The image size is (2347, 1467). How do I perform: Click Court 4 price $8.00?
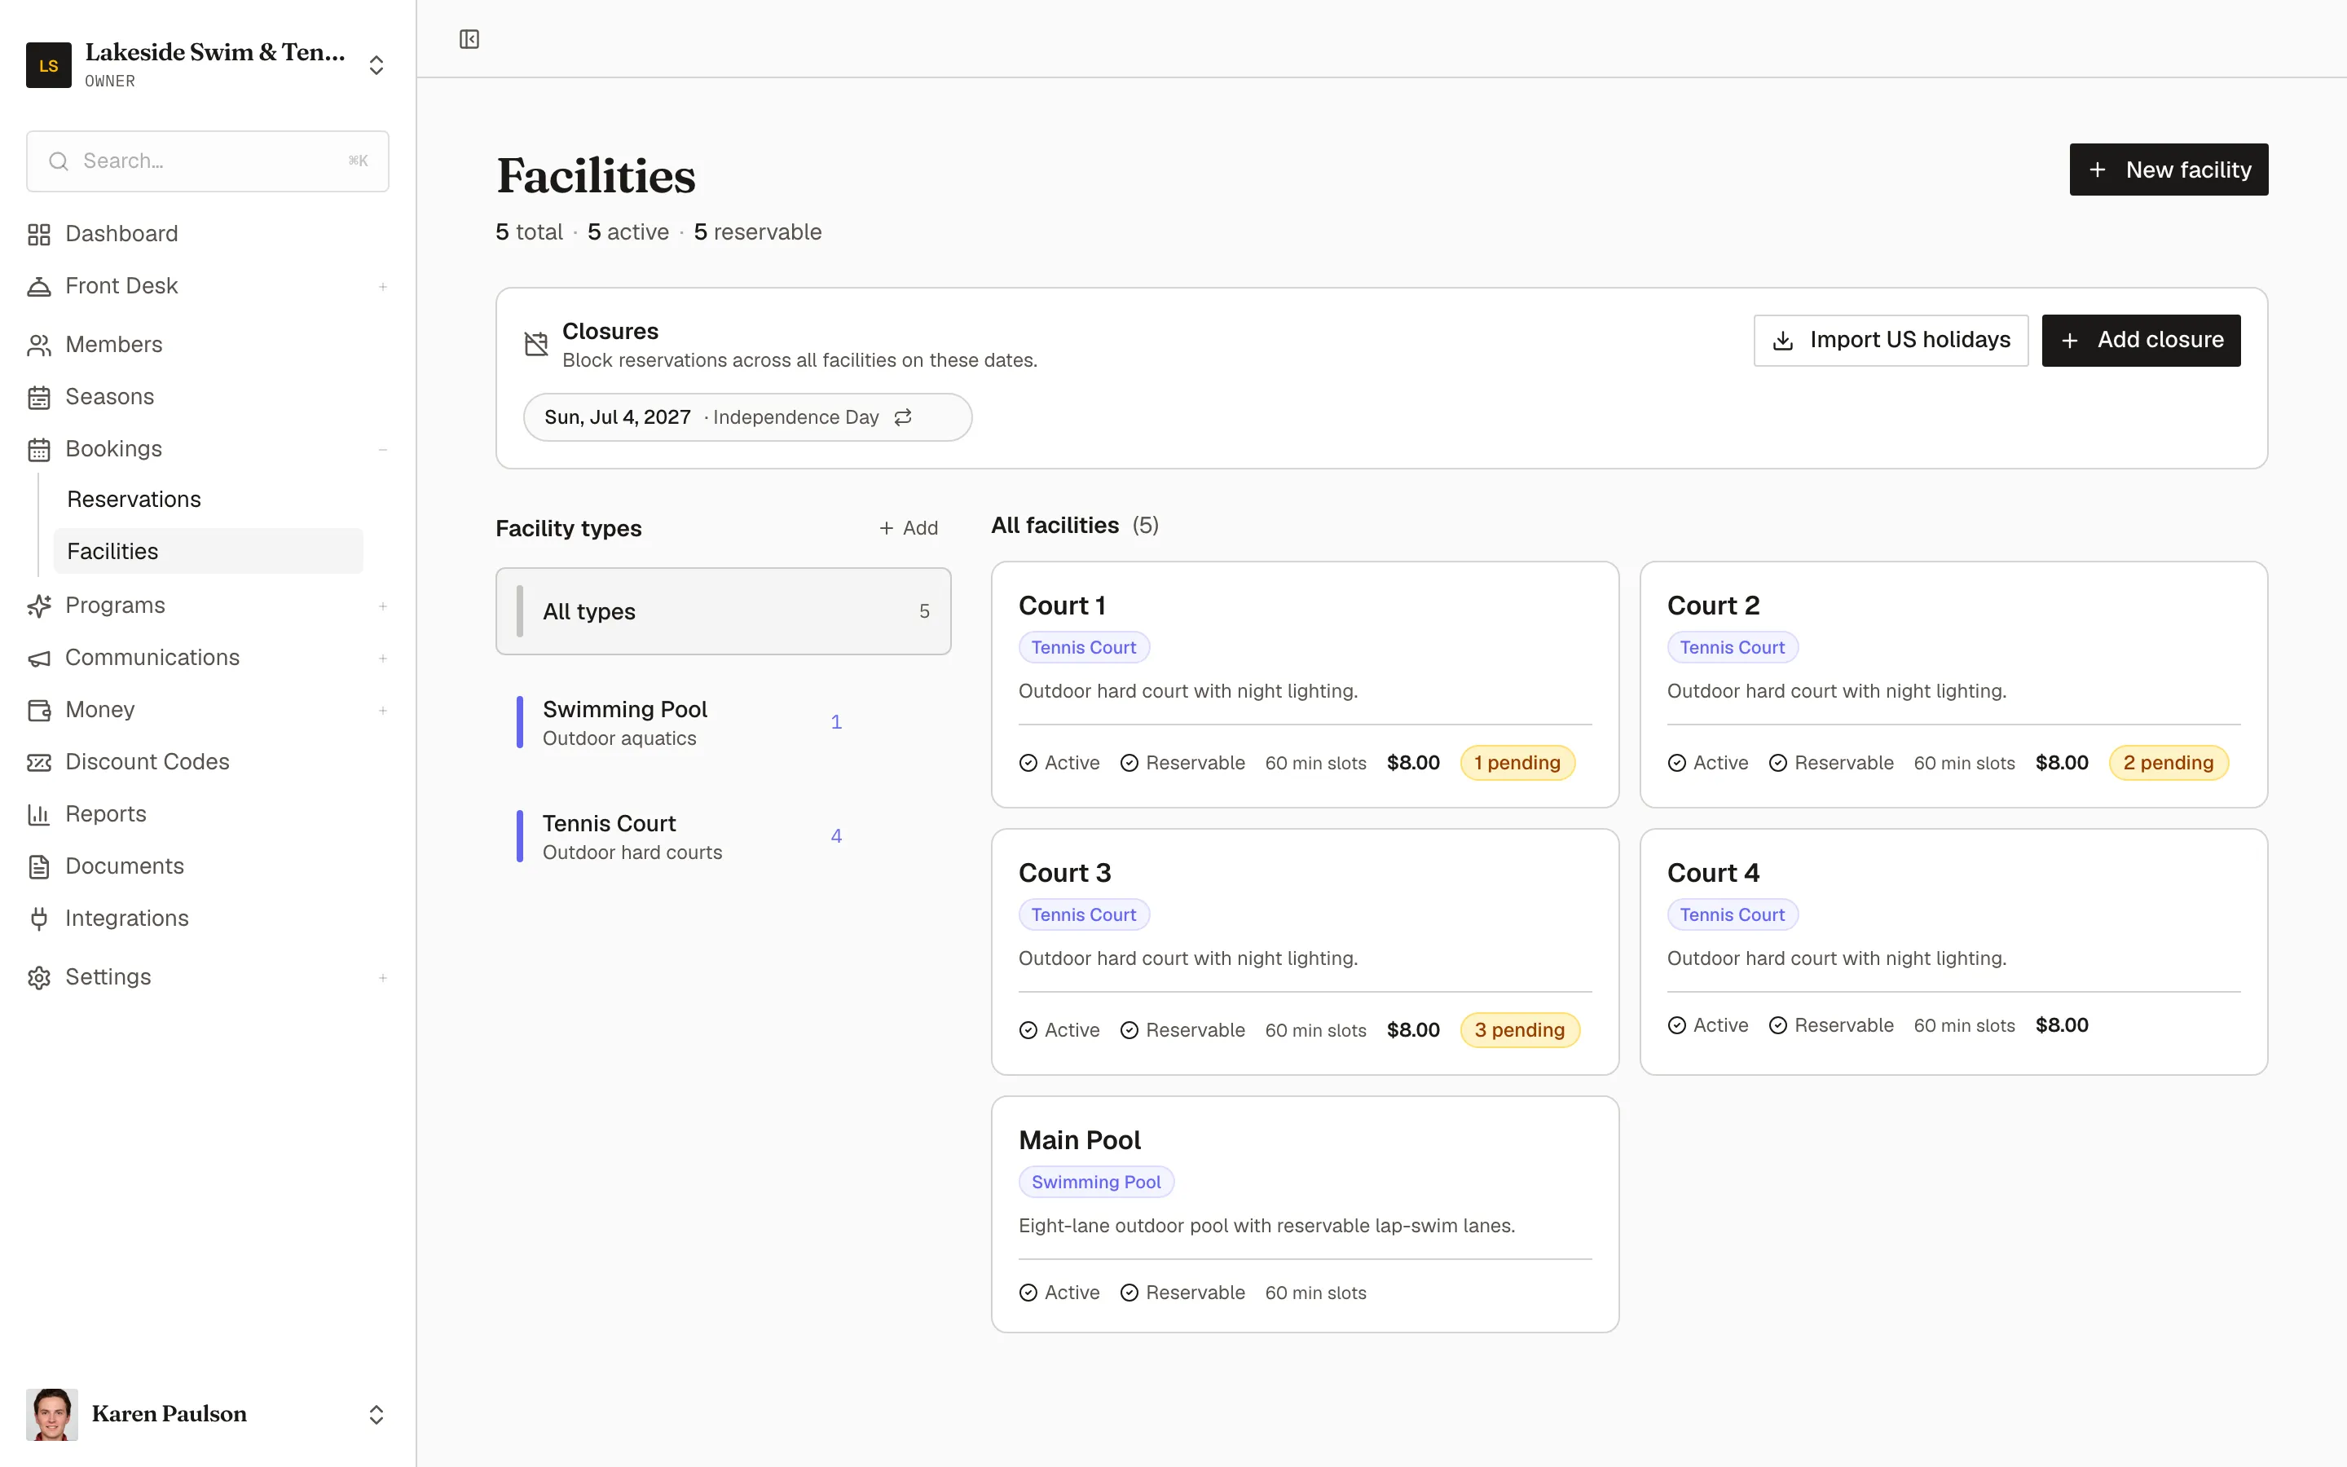(x=2062, y=1025)
